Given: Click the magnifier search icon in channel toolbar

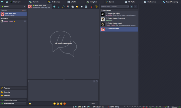Looking at the screenshot, I should 63,6.
